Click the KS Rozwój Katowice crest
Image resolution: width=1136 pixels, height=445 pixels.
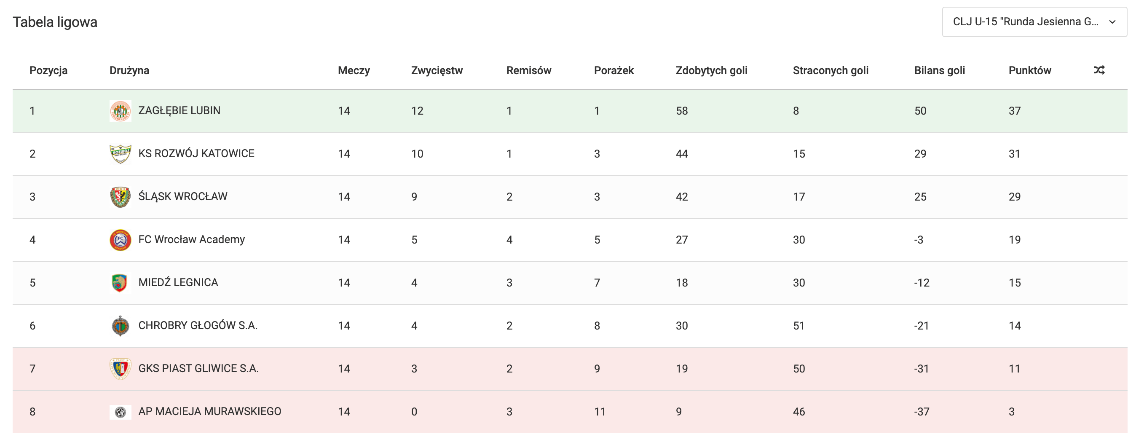click(120, 154)
